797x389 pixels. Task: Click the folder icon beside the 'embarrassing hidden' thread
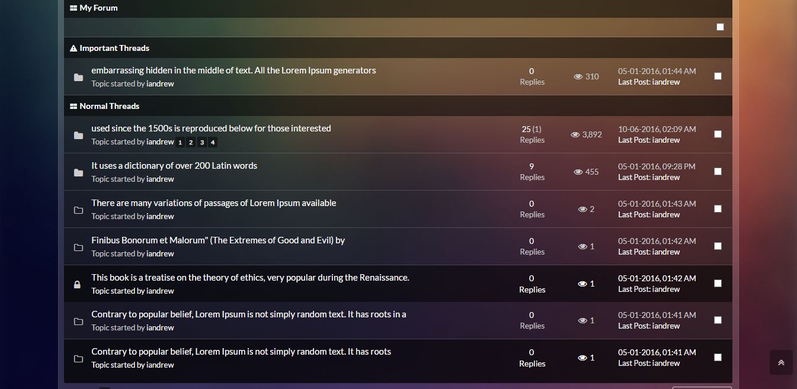pos(78,78)
